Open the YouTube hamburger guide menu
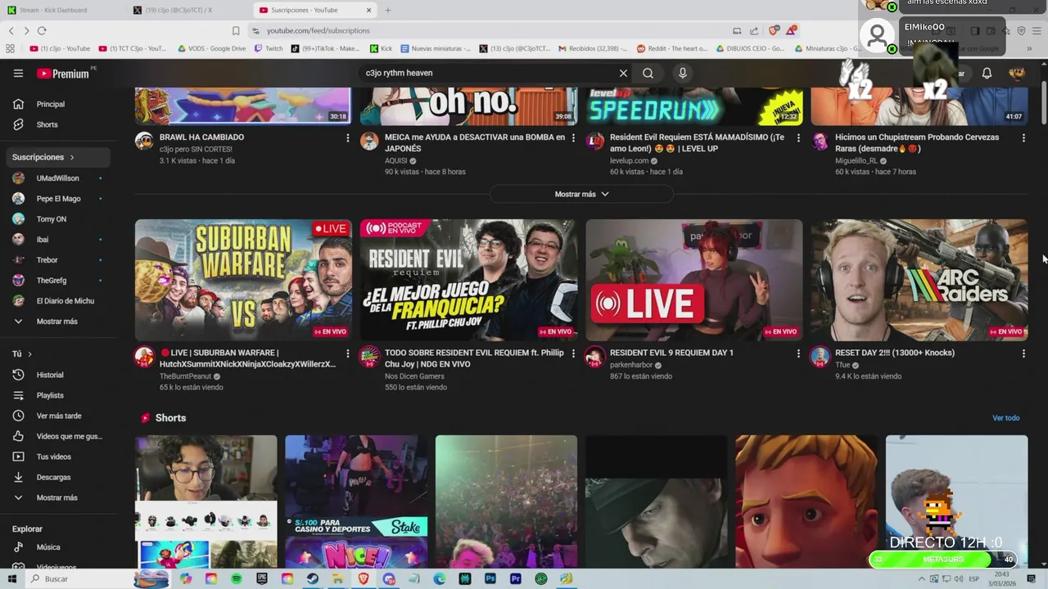 click(18, 73)
